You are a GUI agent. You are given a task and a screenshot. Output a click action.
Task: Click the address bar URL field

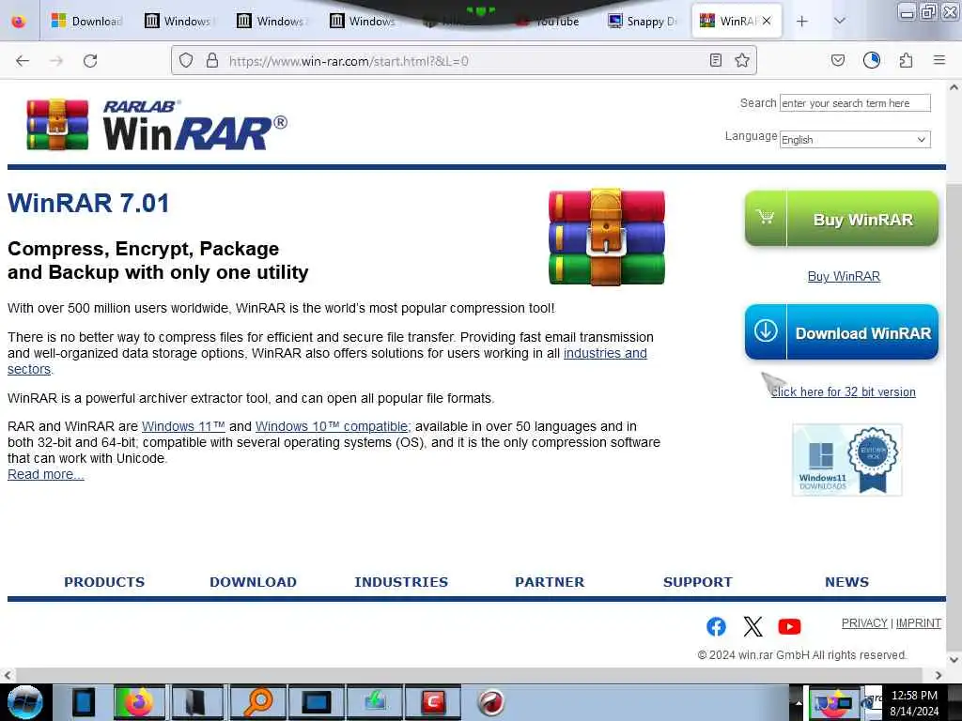[x=463, y=61]
